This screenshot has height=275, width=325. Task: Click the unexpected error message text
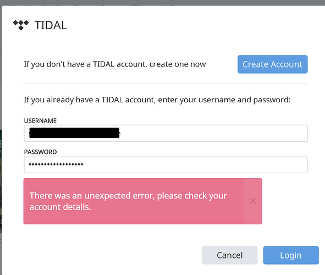coord(128,201)
